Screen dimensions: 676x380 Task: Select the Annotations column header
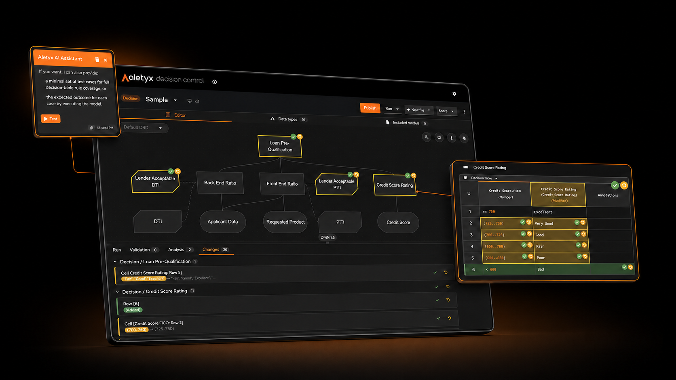pos(608,195)
